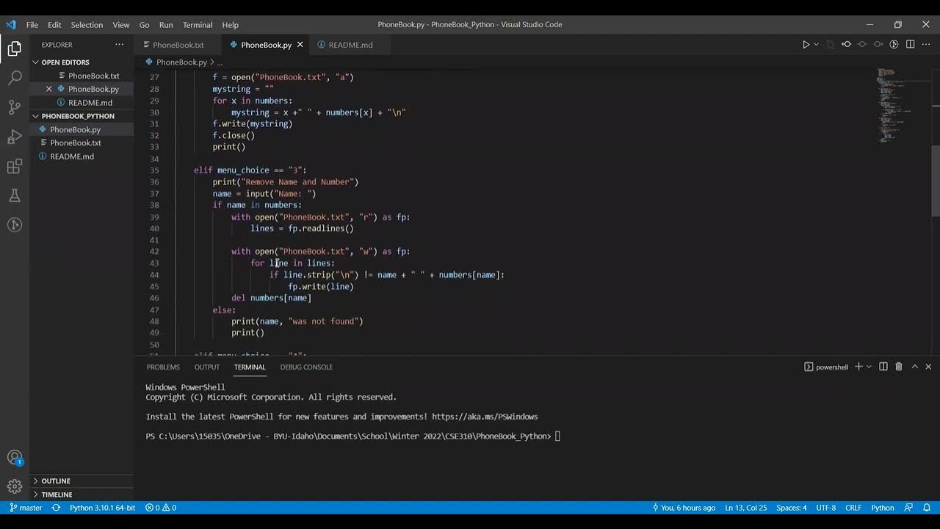Click the feedback icon in status bar
The image size is (940, 529).
(x=909, y=508)
